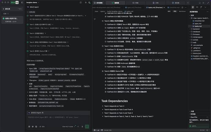Image resolution: width=211 pixels, height=132 pixels.
Task: Click the chat history icon in header
Action: (81, 2)
